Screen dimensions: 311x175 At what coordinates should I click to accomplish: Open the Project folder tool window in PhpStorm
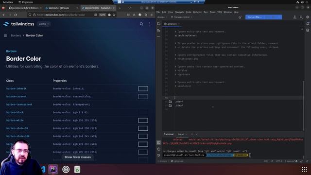point(159,24)
